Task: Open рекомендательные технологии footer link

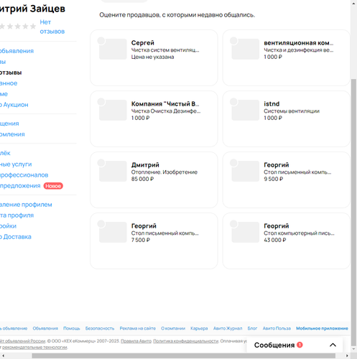Action: pyautogui.click(x=34, y=347)
